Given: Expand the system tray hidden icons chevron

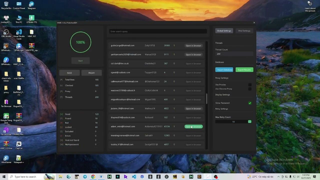Looking at the screenshot, I should pos(278,177).
